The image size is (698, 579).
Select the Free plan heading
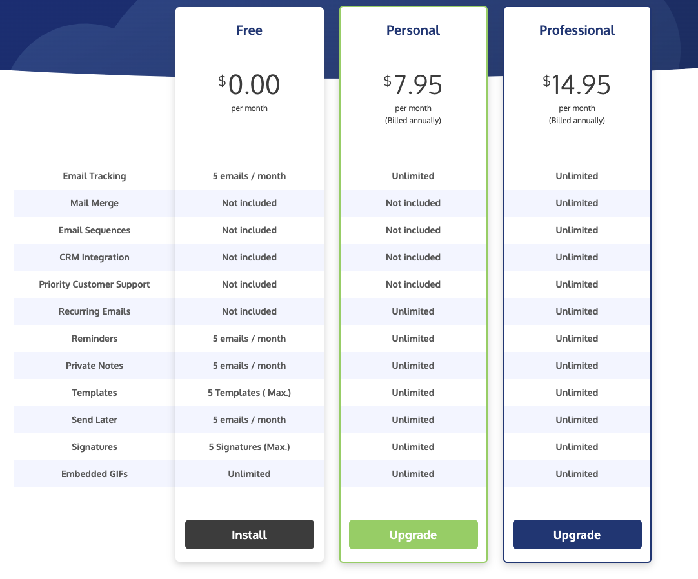coord(249,30)
